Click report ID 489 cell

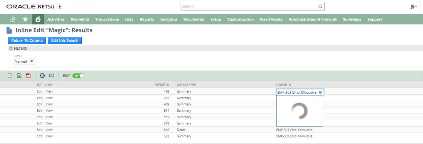[x=167, y=104]
